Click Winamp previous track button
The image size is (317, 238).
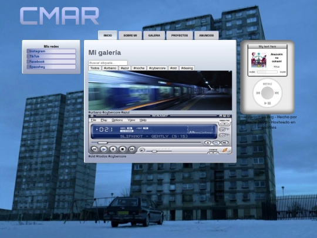tap(95, 149)
